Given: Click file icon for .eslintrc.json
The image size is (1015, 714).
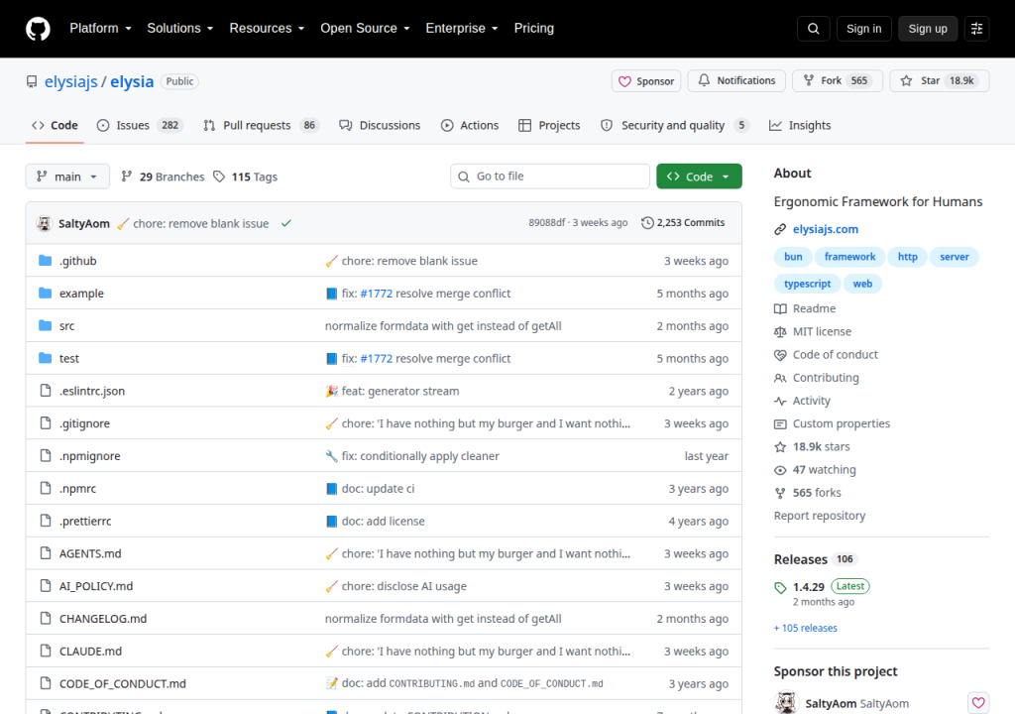Looking at the screenshot, I should click(x=46, y=391).
